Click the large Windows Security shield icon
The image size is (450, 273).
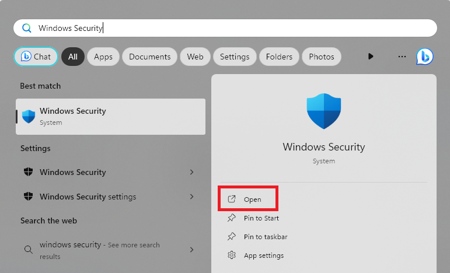pyautogui.click(x=323, y=111)
